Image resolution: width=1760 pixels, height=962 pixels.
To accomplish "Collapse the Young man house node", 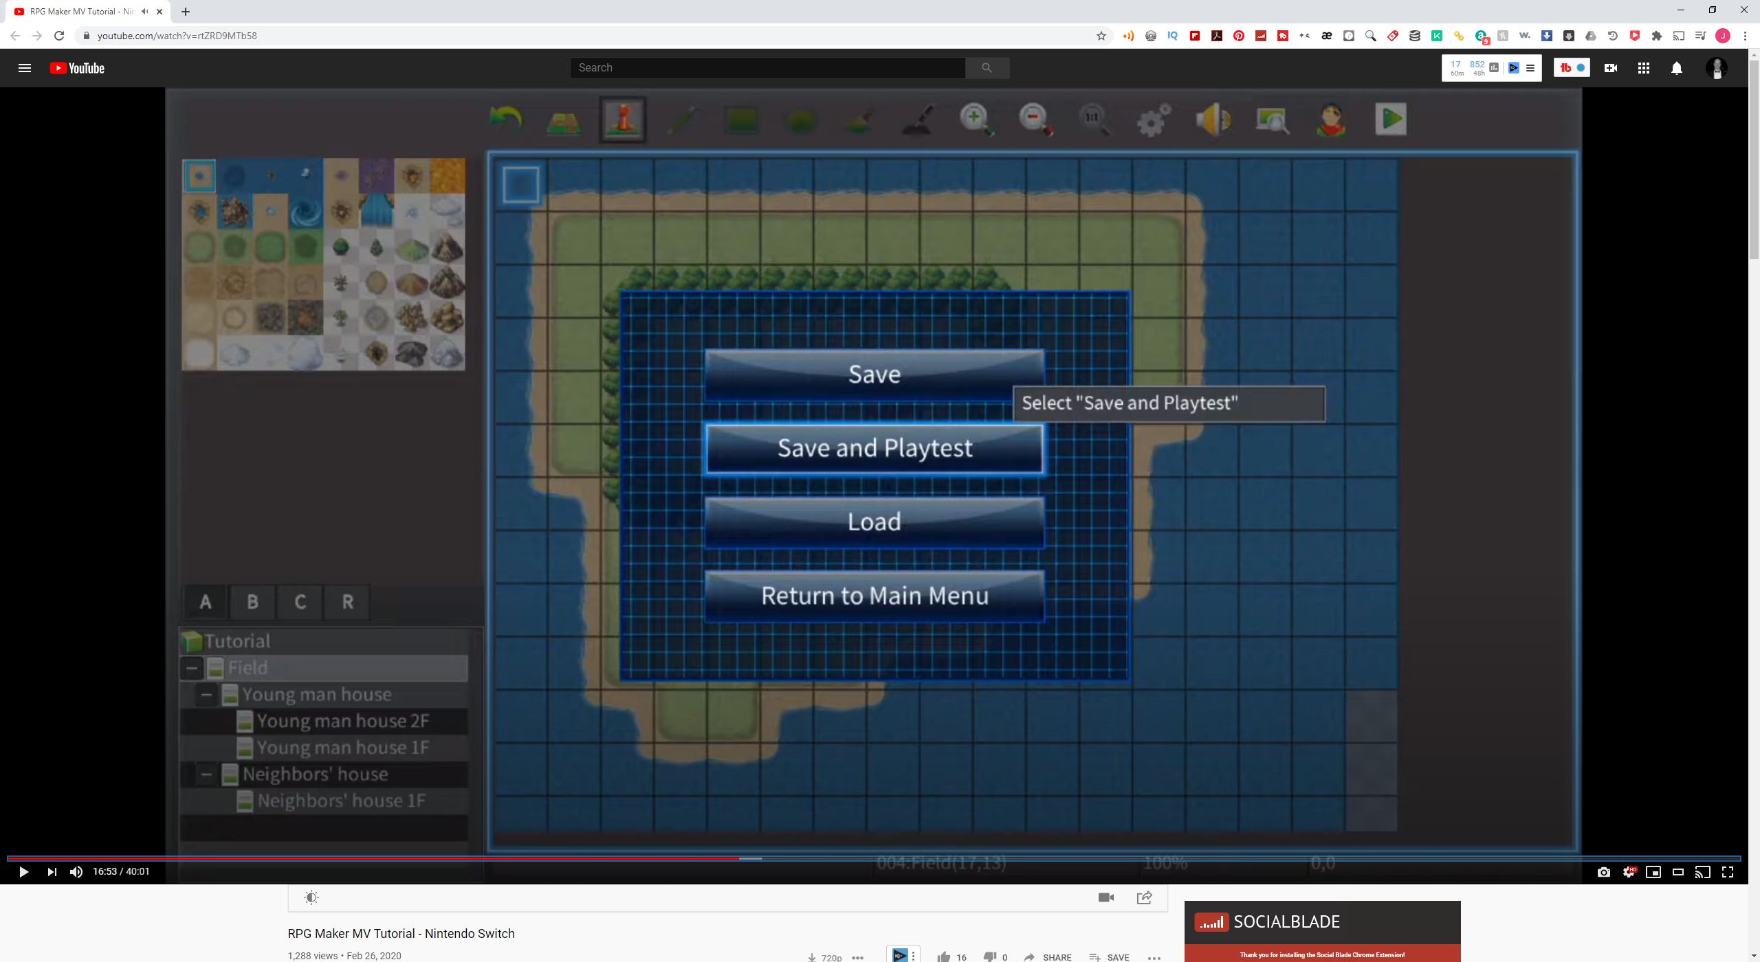I will [x=206, y=695].
